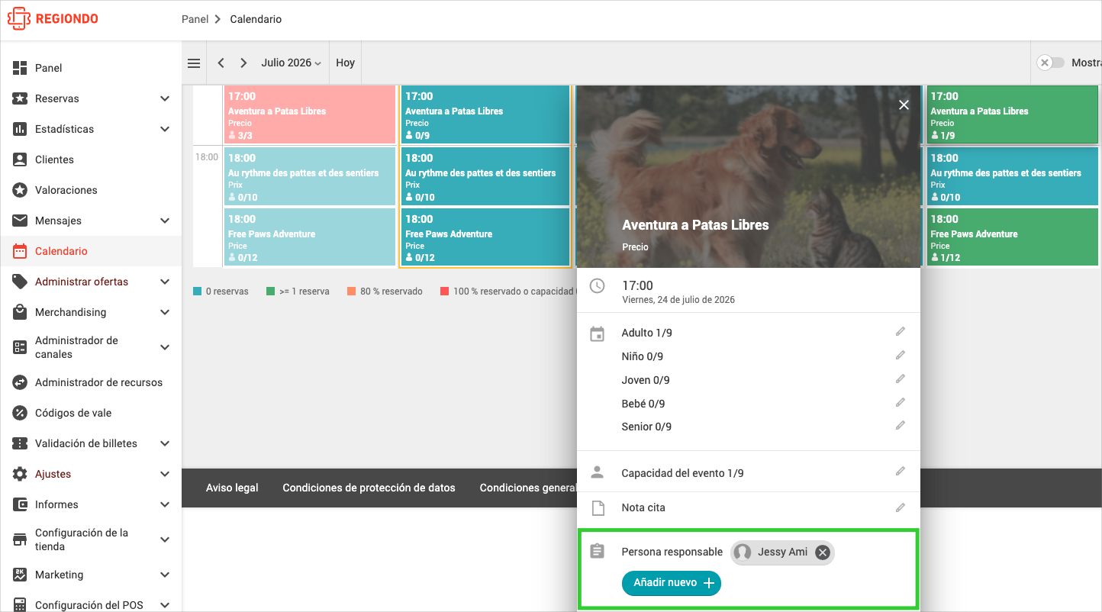Open the Julio 2026 month dropdown
1102x612 pixels.
(291, 63)
